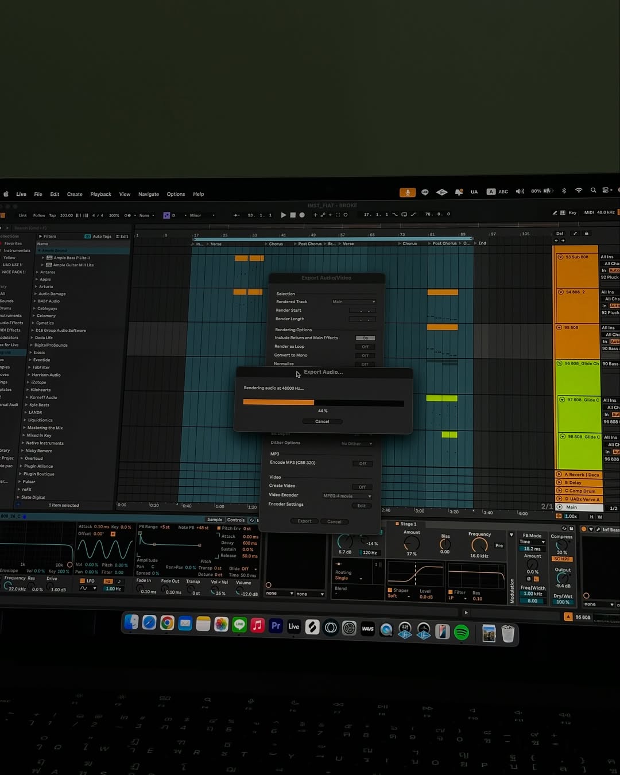Open the Live application menu
Viewport: 620px width, 775px height.
pos(21,194)
